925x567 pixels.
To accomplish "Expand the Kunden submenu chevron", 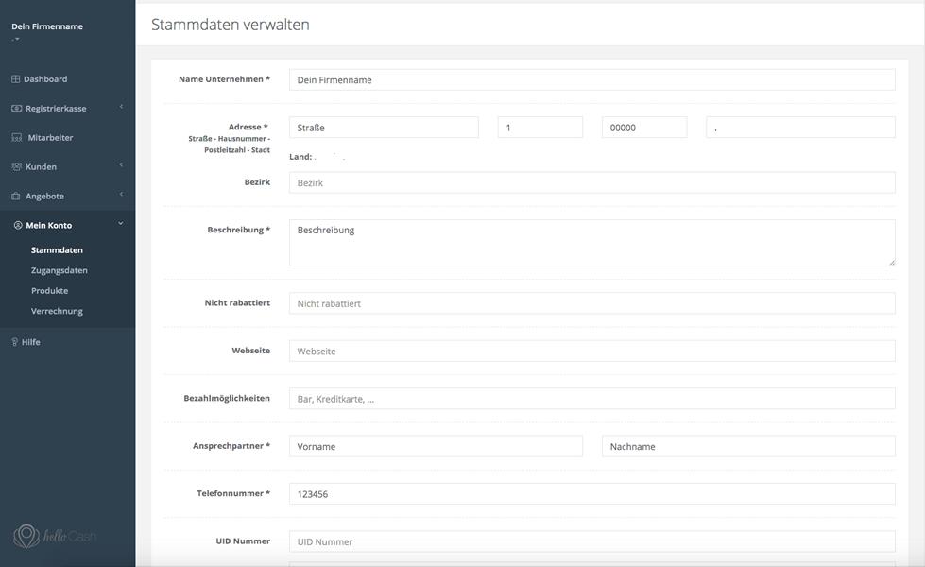I will 121,165.
